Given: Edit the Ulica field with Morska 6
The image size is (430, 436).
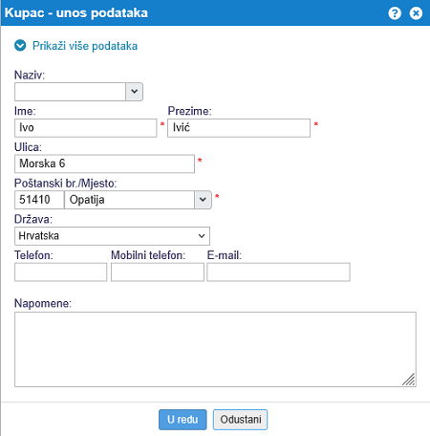Looking at the screenshot, I should 104,163.
